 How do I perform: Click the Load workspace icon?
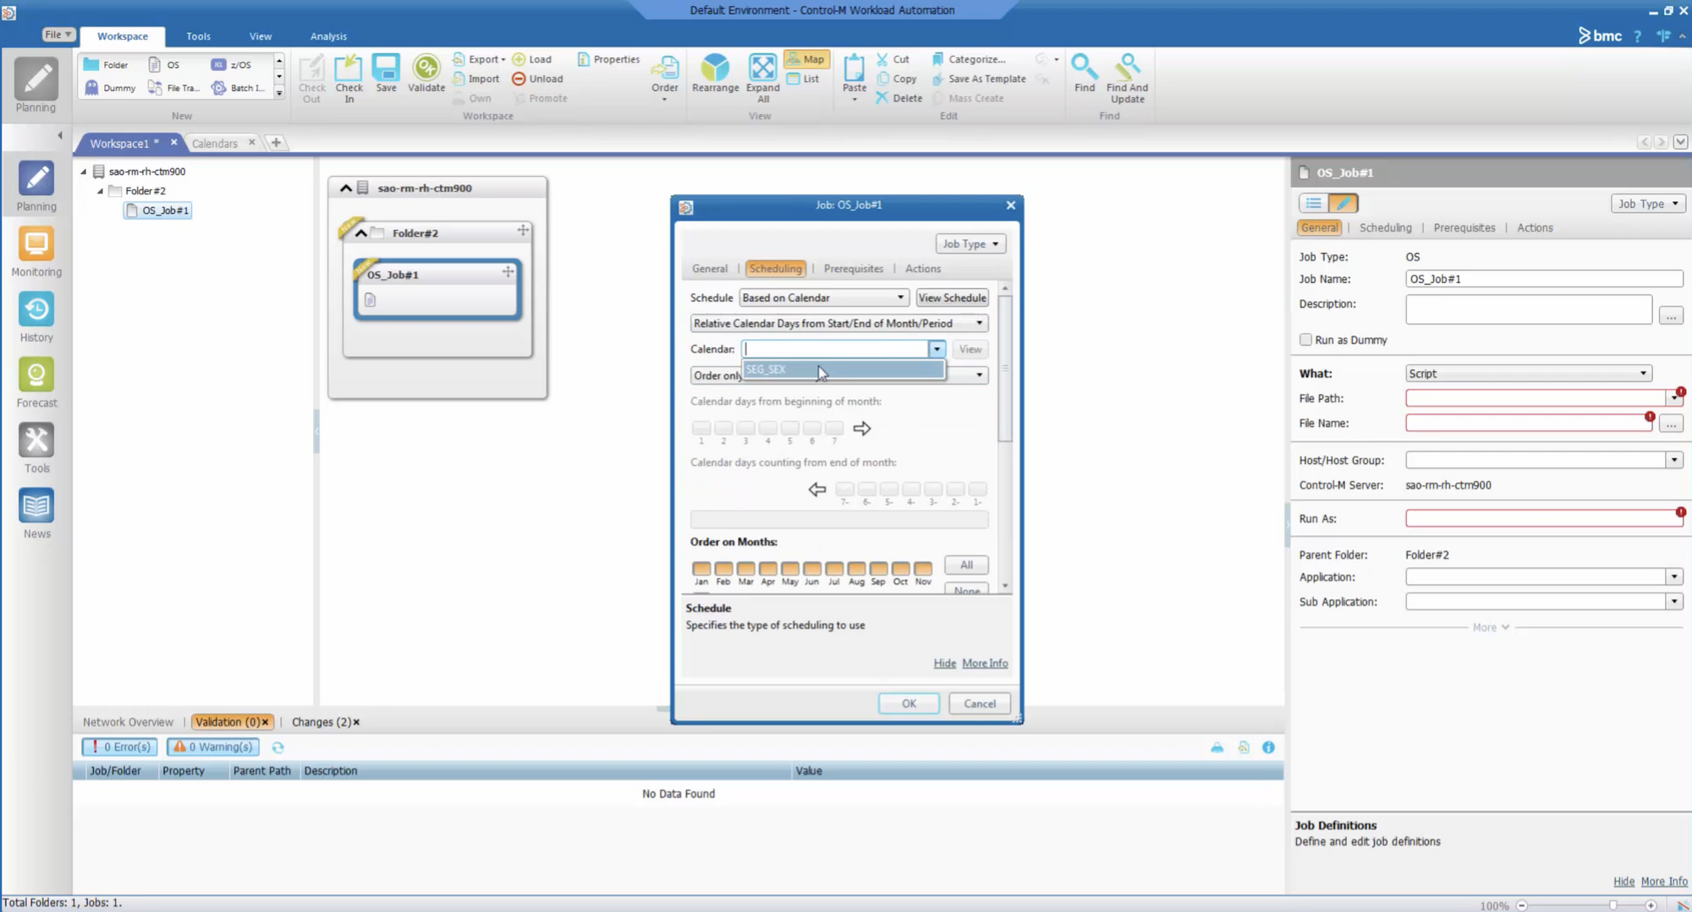click(x=532, y=59)
